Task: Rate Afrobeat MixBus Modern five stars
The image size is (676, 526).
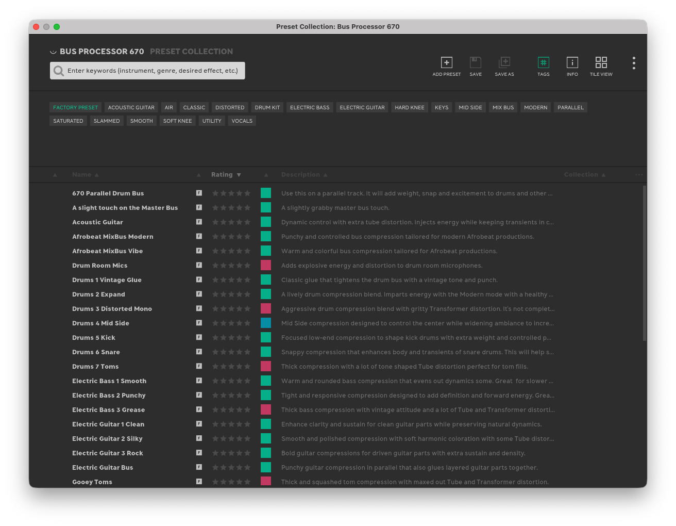Action: click(247, 236)
